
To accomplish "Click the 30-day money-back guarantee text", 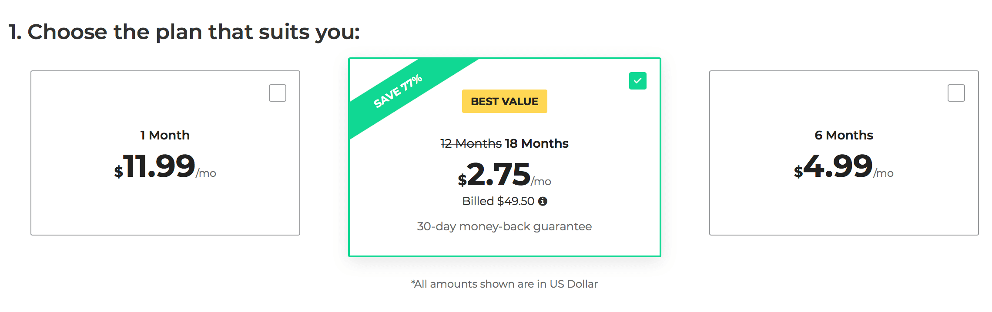I will pyautogui.click(x=504, y=226).
